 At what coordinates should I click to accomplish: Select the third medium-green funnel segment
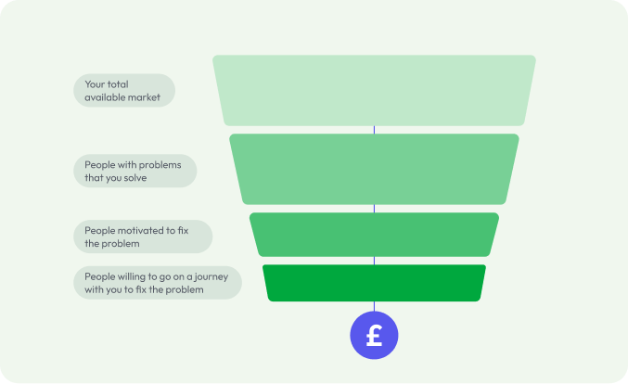coord(374,235)
